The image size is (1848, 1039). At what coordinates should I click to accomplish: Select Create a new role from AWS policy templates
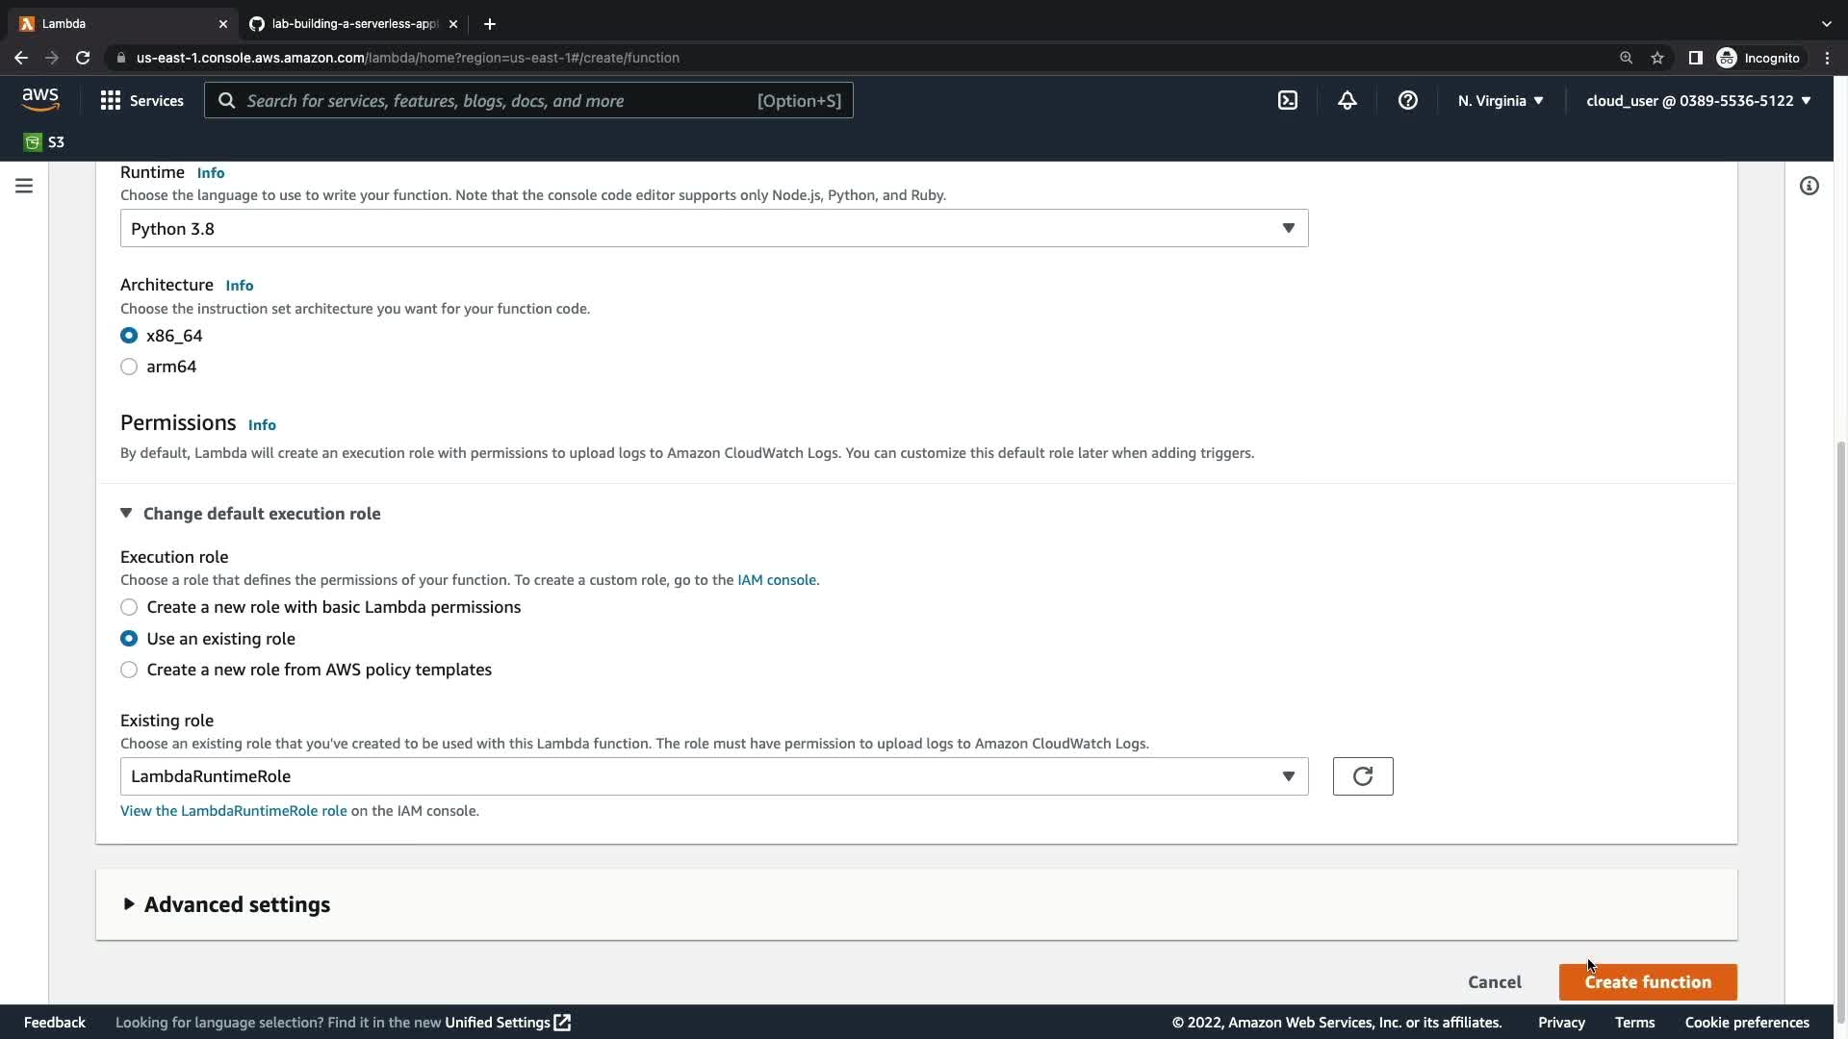(x=129, y=670)
